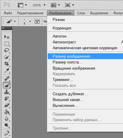This screenshot has width=123, height=138.
Task: Open the Файл menu
Action: coord(8,13)
